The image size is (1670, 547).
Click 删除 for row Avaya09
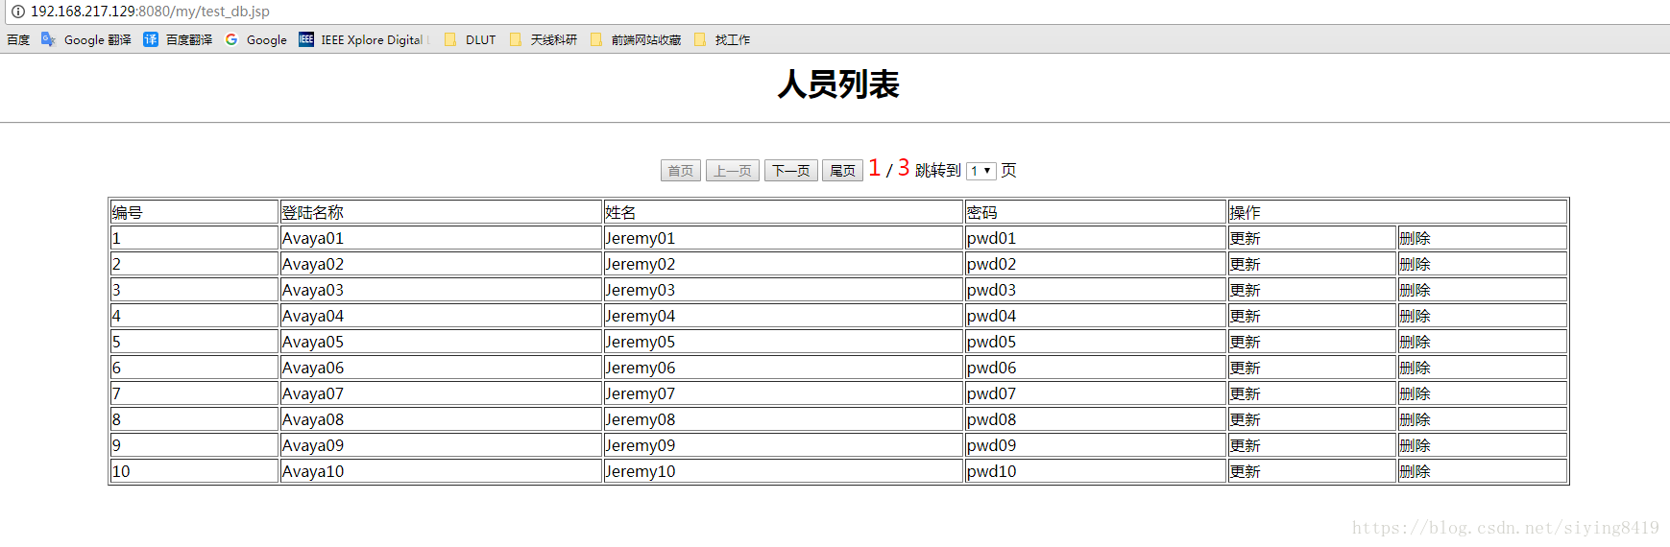(1416, 445)
